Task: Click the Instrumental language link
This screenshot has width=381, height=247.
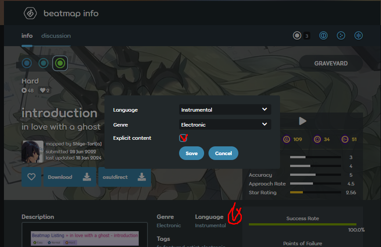Action: tap(210, 225)
